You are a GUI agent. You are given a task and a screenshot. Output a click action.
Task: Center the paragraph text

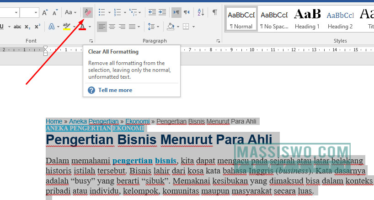112,27
